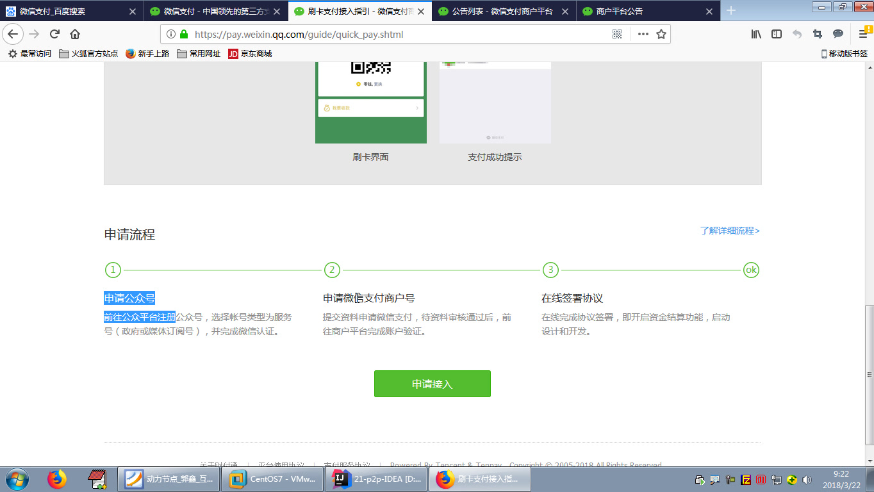Screen dimensions: 874x492
Task: Open 常用网址 bookmark folder
Action: 199,54
